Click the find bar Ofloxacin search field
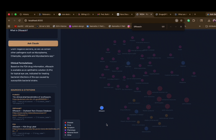This screenshot has width=216, height=140. pyautogui.click(x=147, y=27)
